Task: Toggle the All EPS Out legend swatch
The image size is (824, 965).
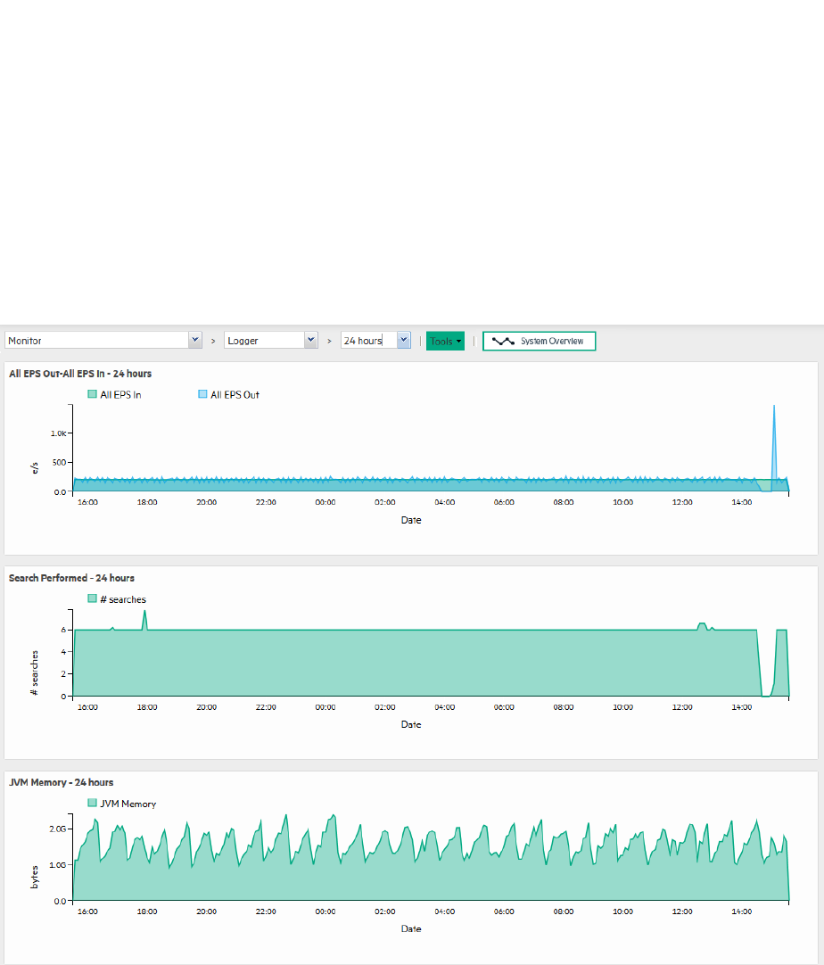Action: pyautogui.click(x=202, y=394)
